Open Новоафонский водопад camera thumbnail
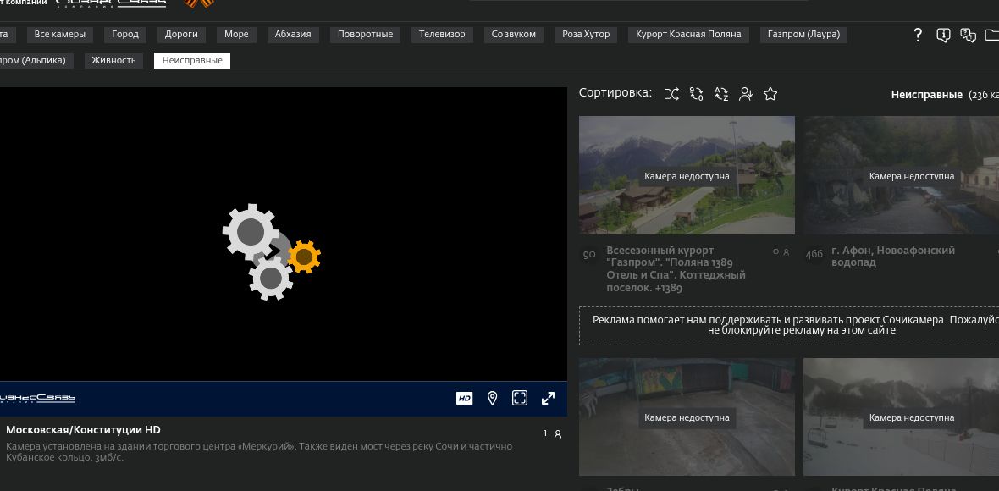The height and width of the screenshot is (491, 999). [x=901, y=175]
